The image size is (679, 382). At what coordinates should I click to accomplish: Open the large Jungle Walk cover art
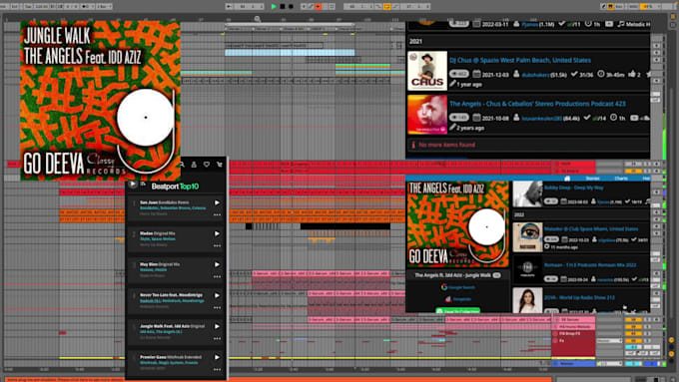coord(101,101)
